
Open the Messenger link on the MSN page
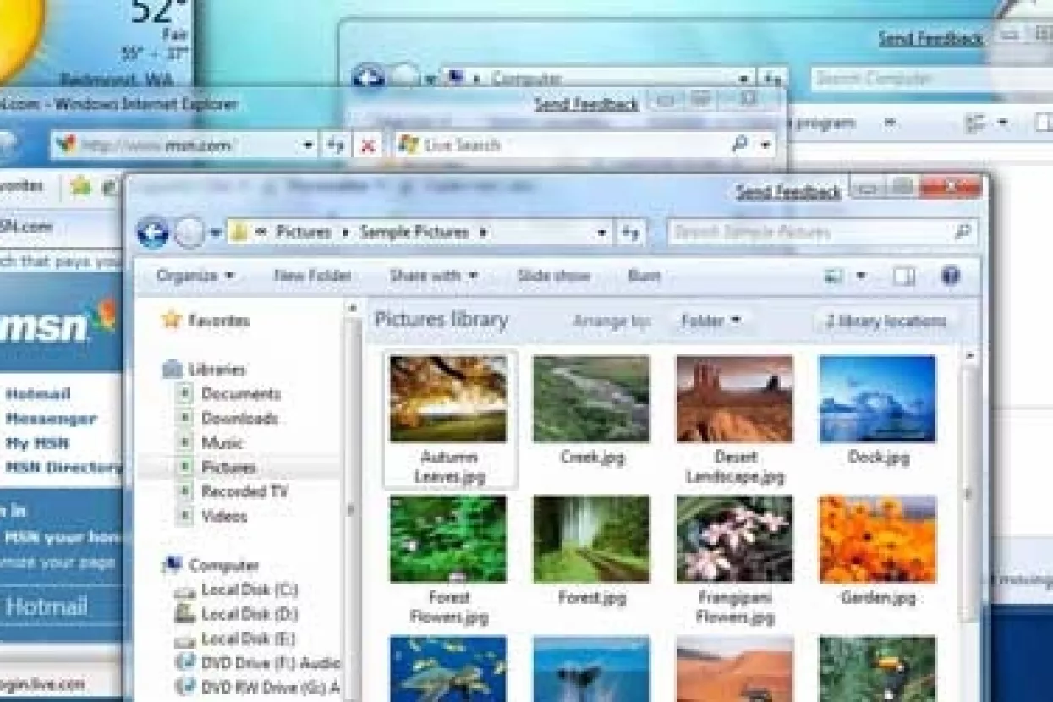click(51, 419)
